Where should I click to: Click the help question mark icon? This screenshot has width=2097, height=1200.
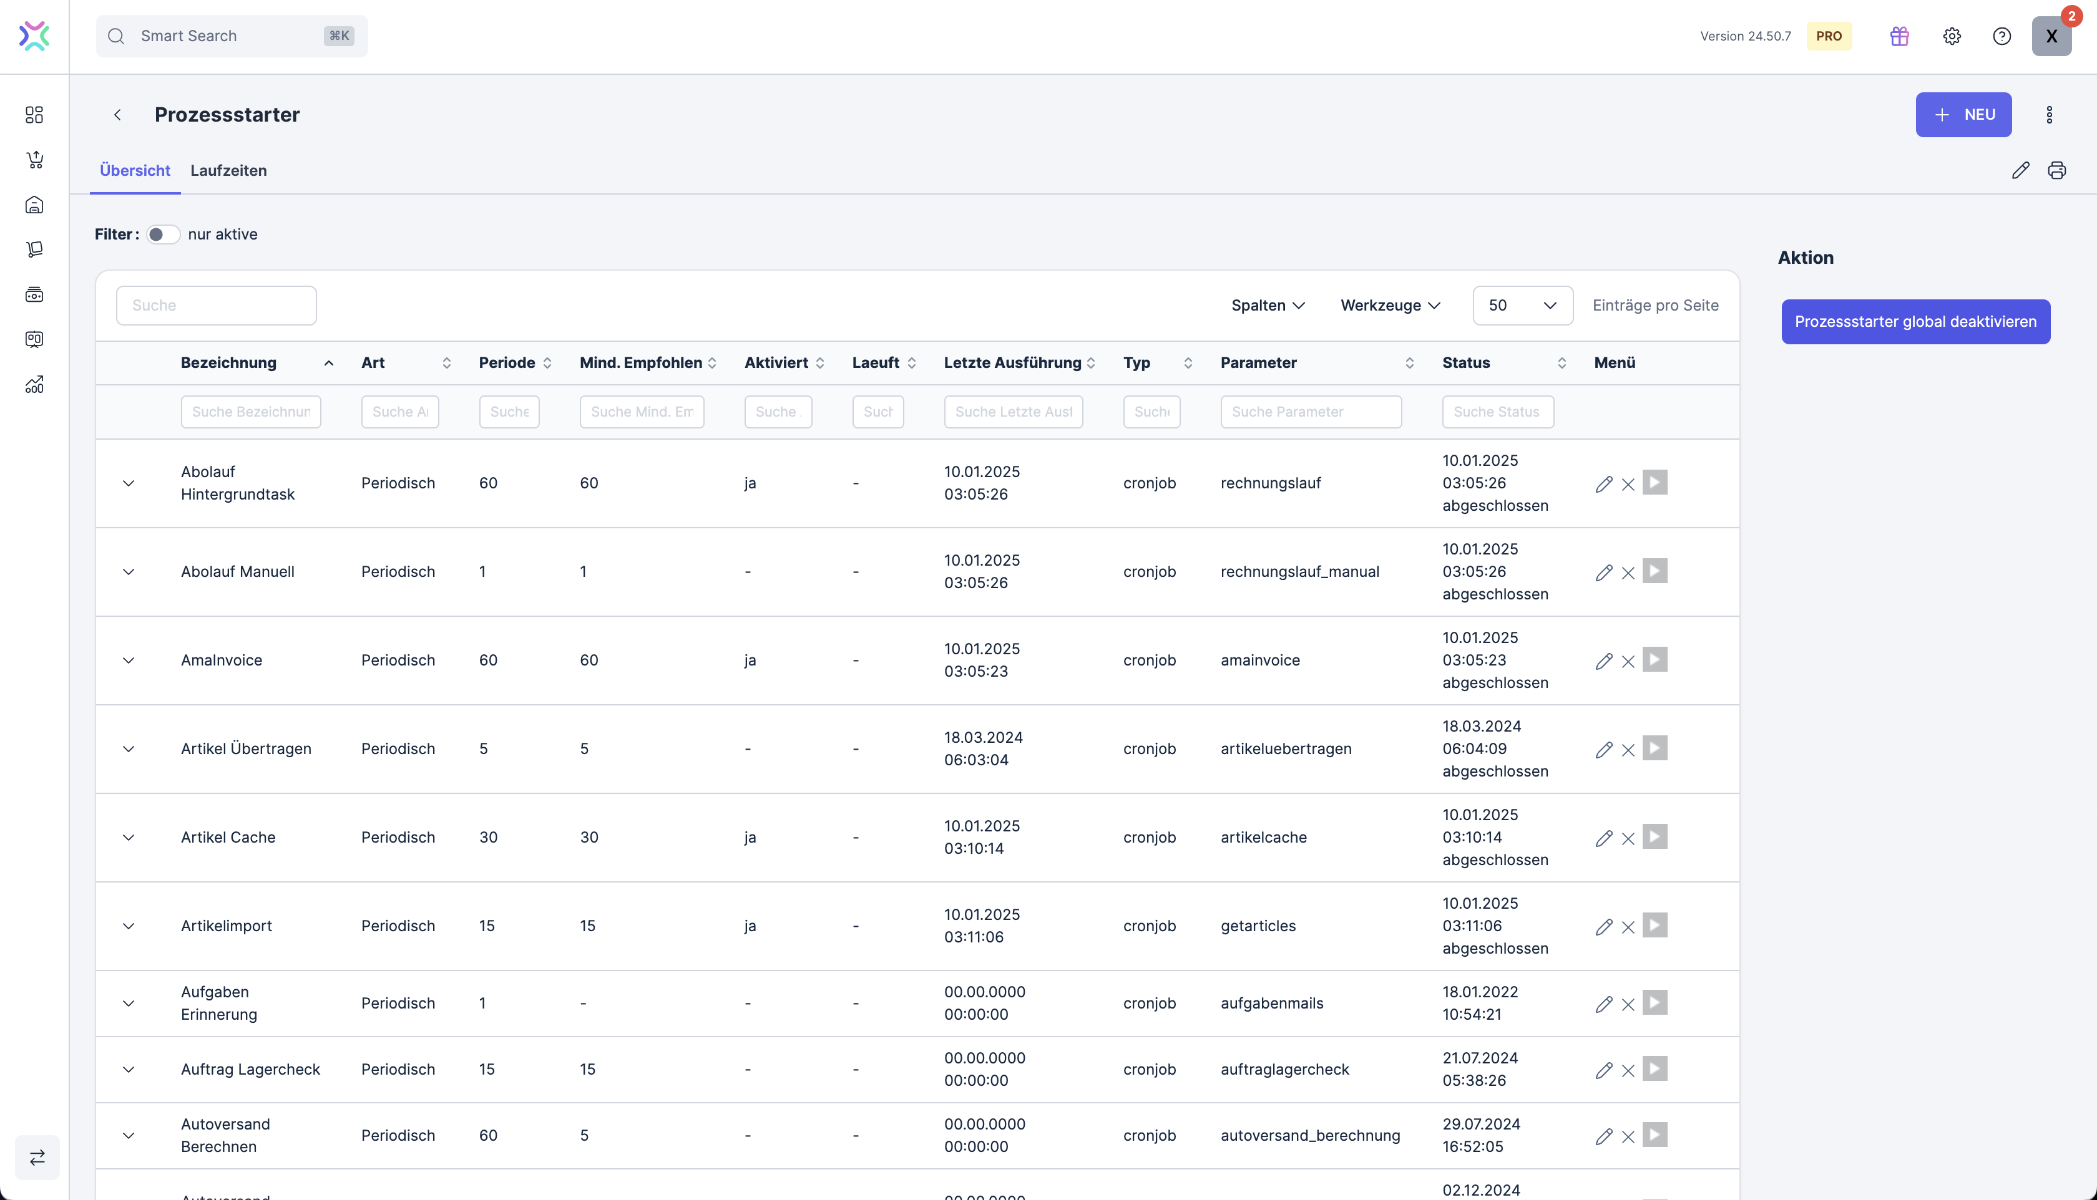pyautogui.click(x=2002, y=36)
